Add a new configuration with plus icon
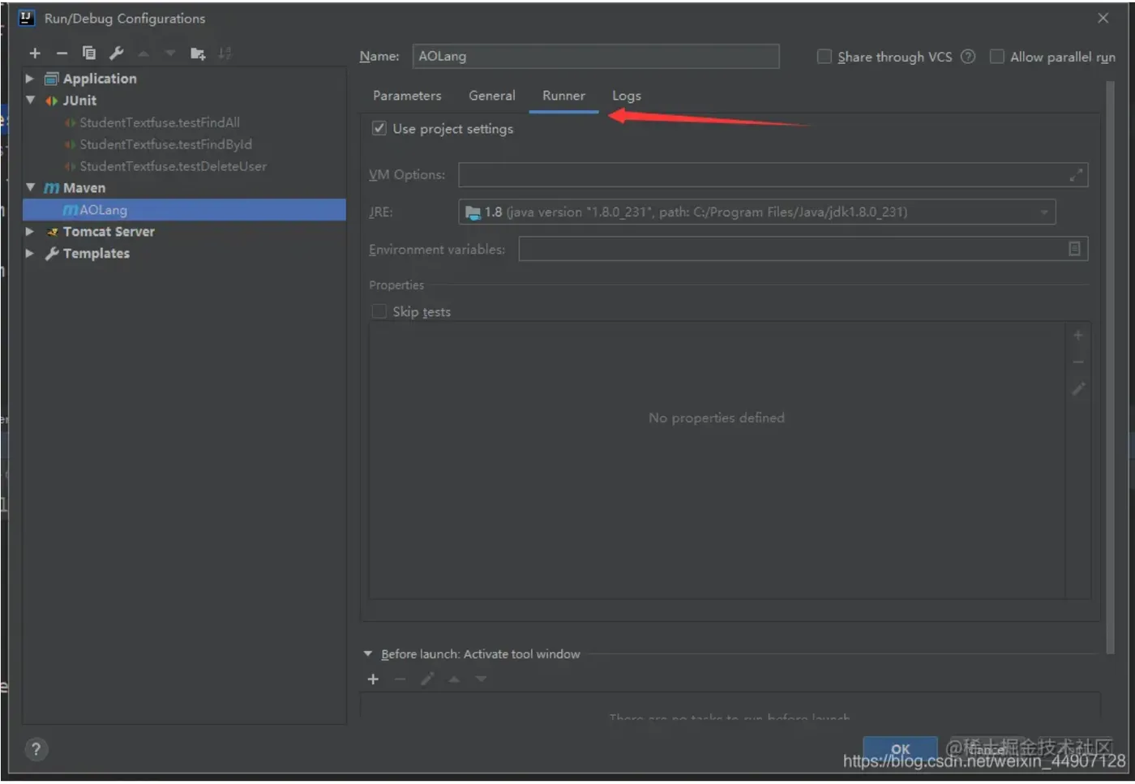The image size is (1135, 784). pos(35,54)
